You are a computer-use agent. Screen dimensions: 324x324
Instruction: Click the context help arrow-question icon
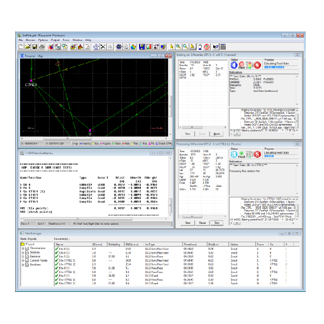(215, 47)
